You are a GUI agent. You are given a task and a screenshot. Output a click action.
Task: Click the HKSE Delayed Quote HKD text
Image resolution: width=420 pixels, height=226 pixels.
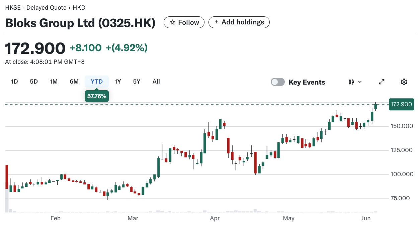(45, 7)
